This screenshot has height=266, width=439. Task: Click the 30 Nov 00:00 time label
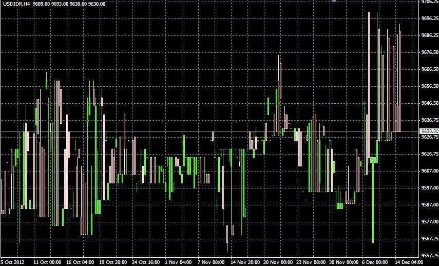(343, 262)
